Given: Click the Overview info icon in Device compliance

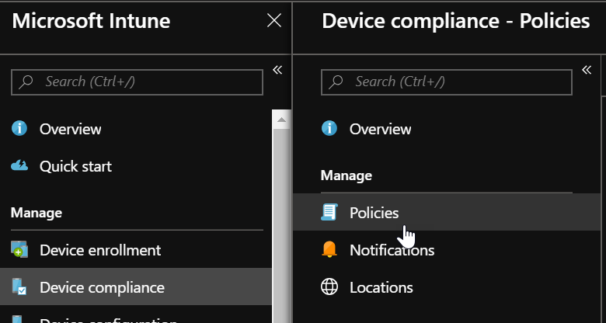Looking at the screenshot, I should tap(329, 129).
